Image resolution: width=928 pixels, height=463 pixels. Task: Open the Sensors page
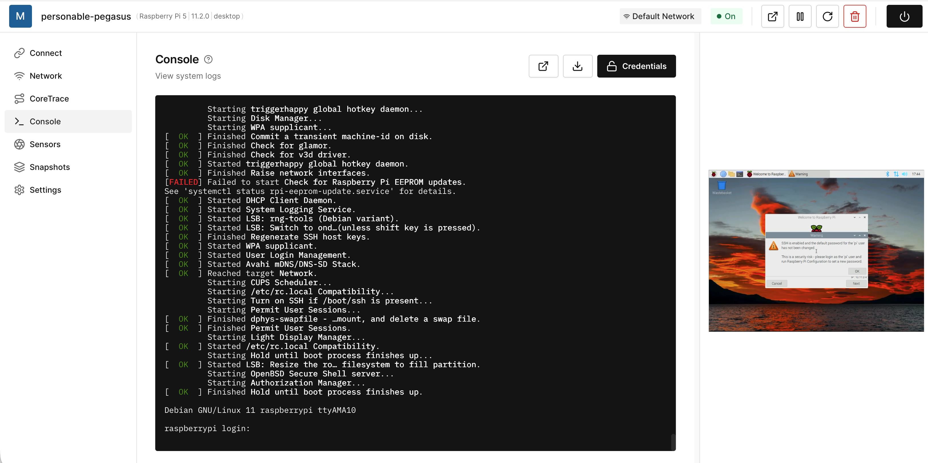point(45,144)
